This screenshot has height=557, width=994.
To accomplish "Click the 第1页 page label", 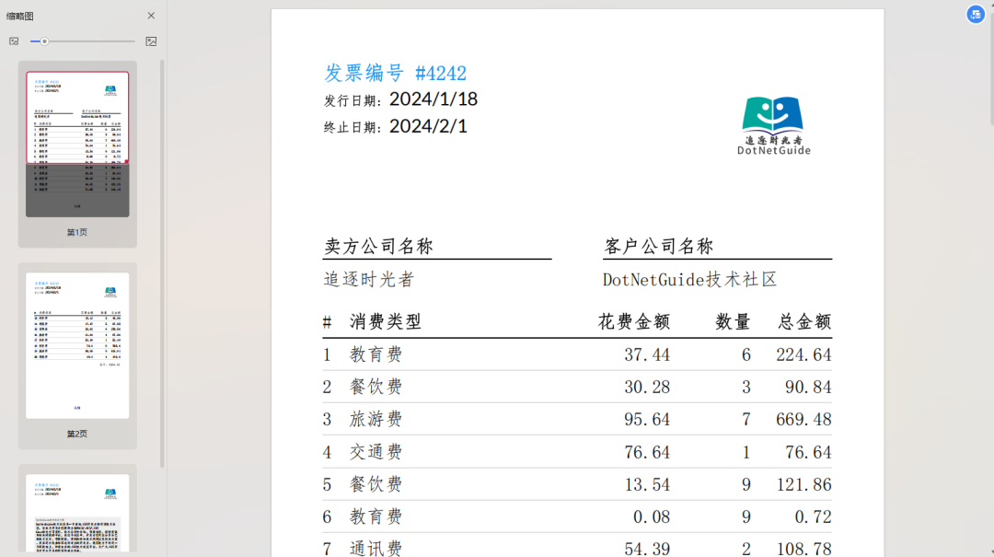I will (x=77, y=233).
